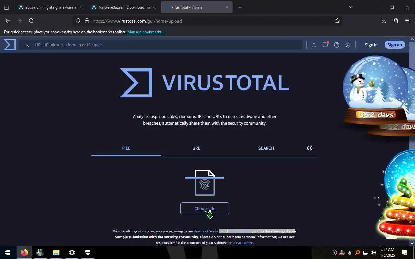Select the SEARCH tab
The image size is (415, 259).
266,148
